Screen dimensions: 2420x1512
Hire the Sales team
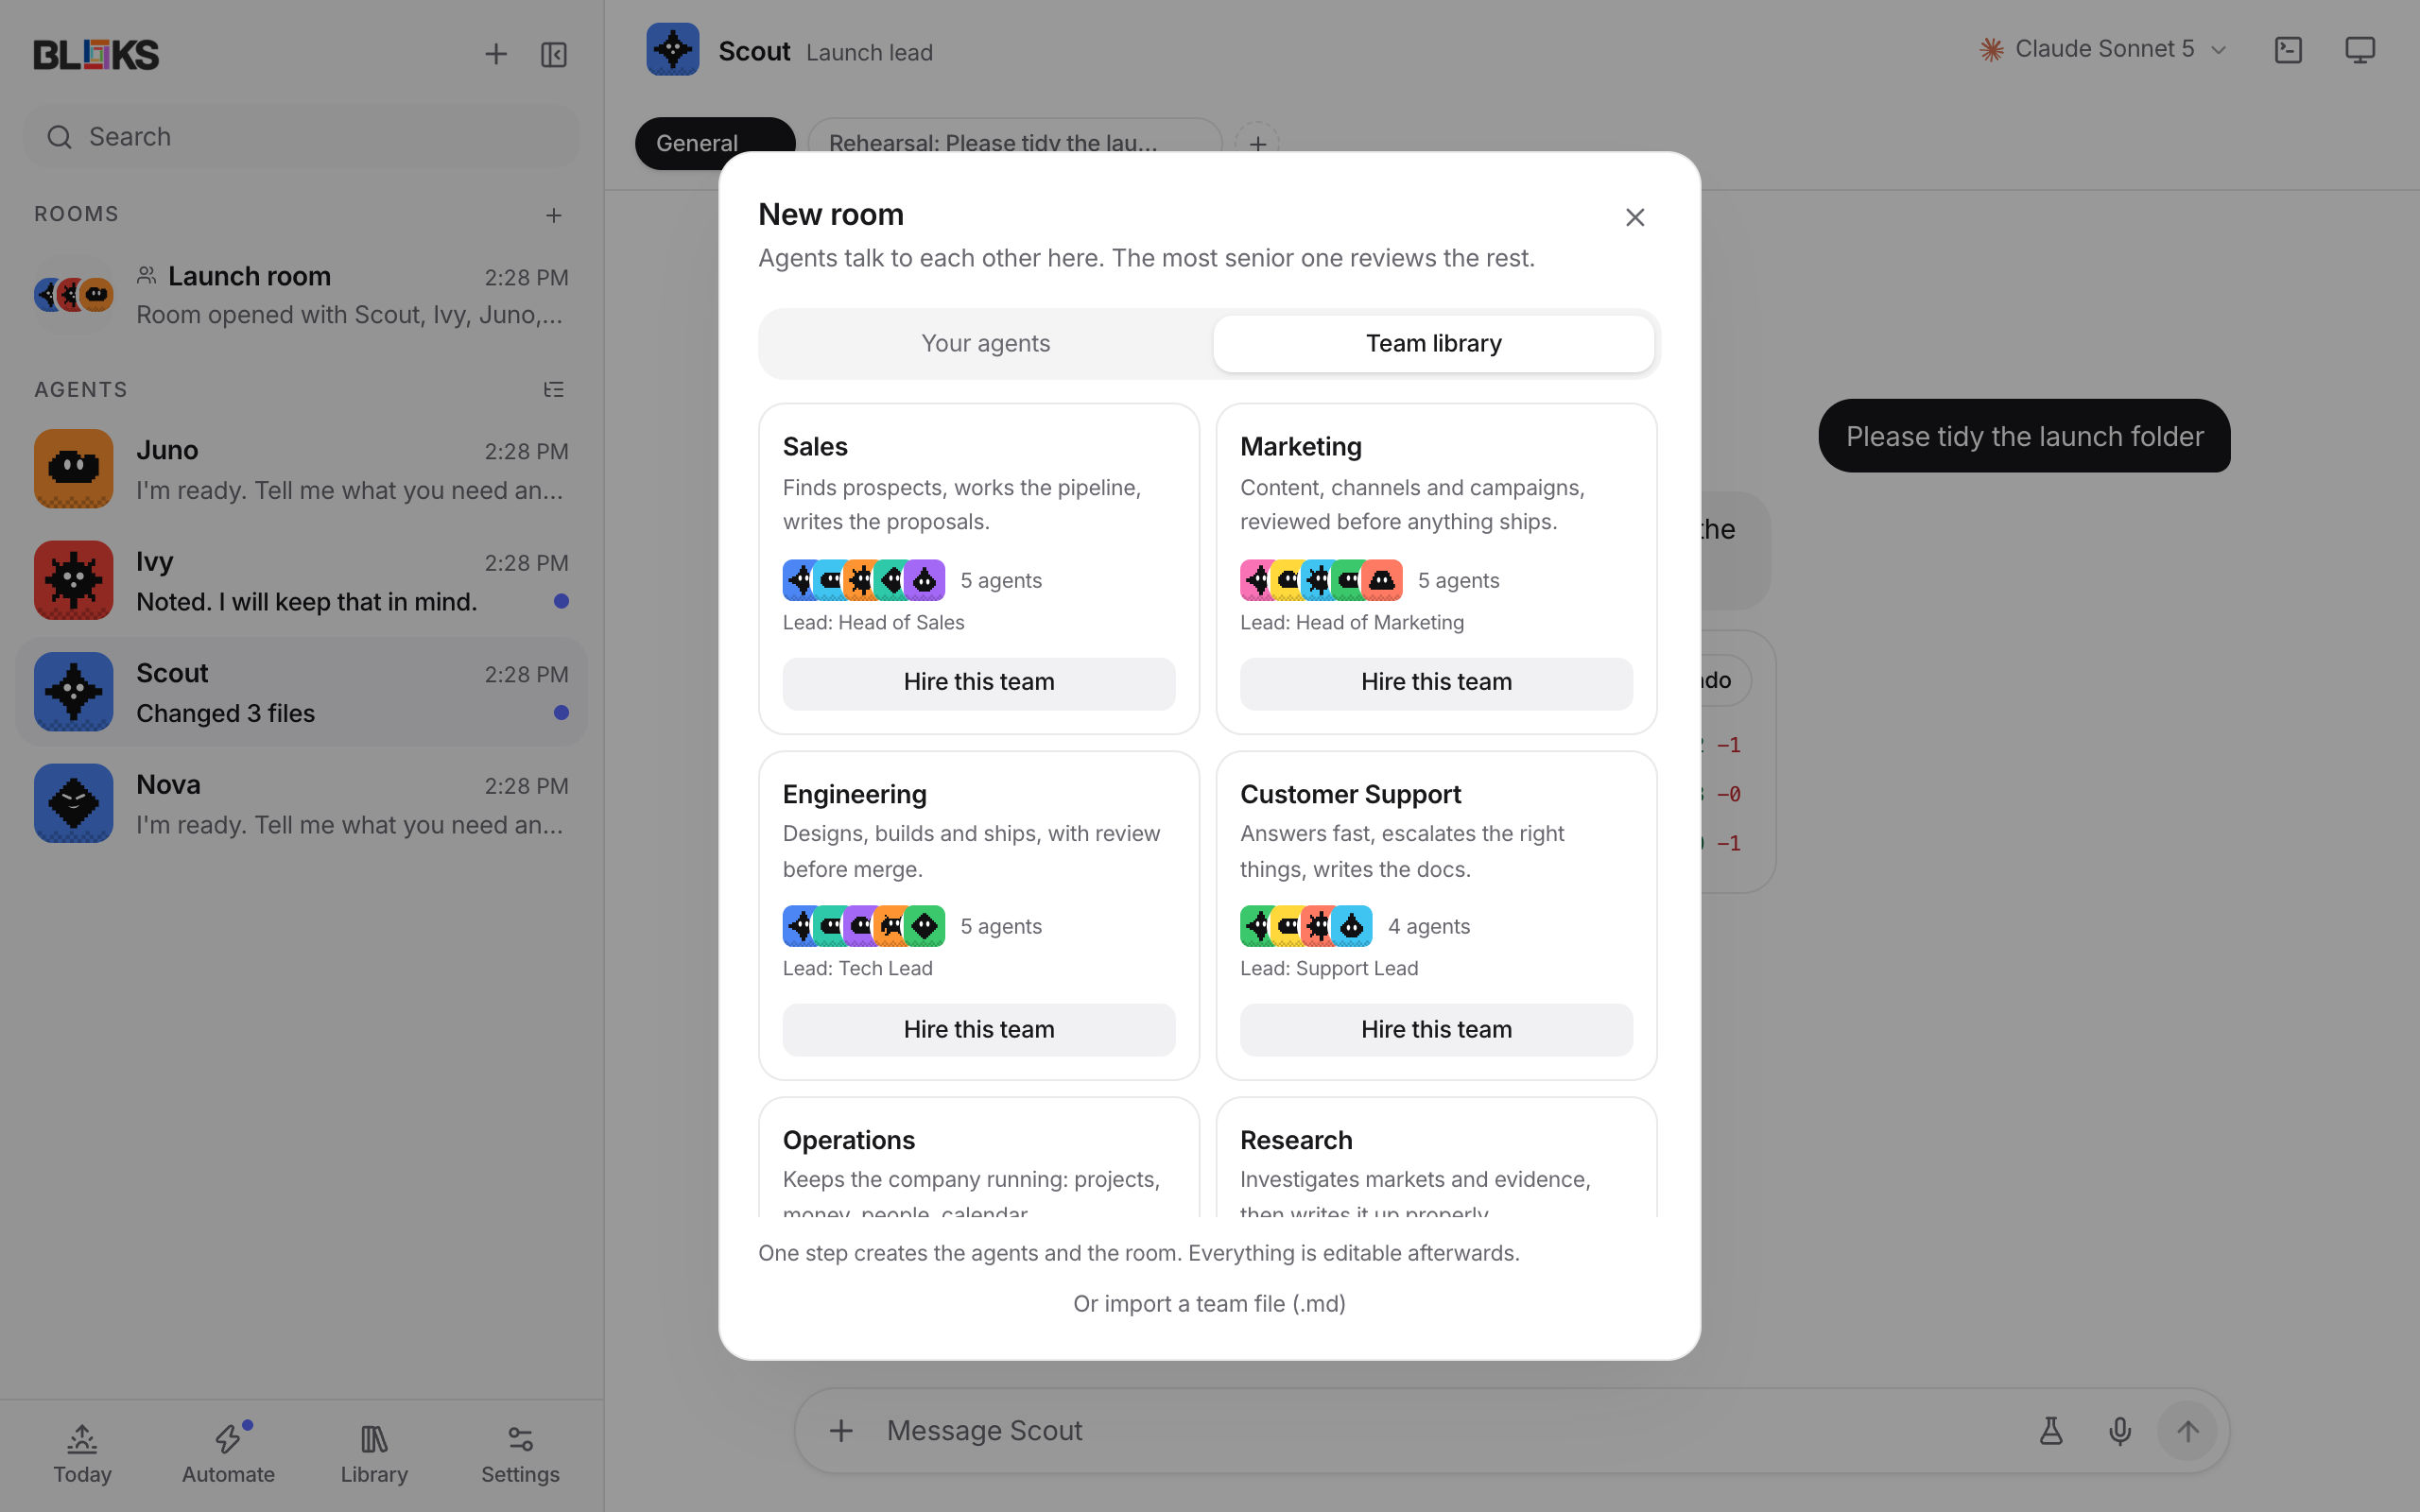point(979,683)
